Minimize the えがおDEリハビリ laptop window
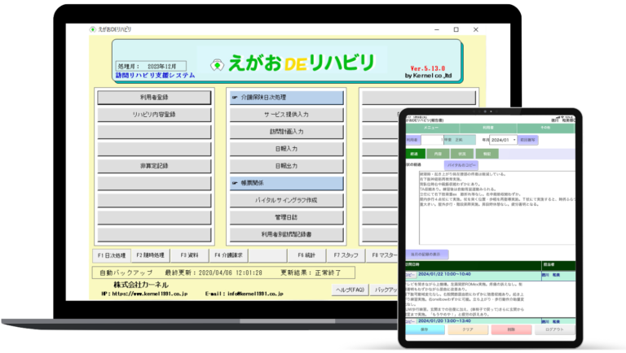Image resolution: width=626 pixels, height=353 pixels. click(437, 29)
